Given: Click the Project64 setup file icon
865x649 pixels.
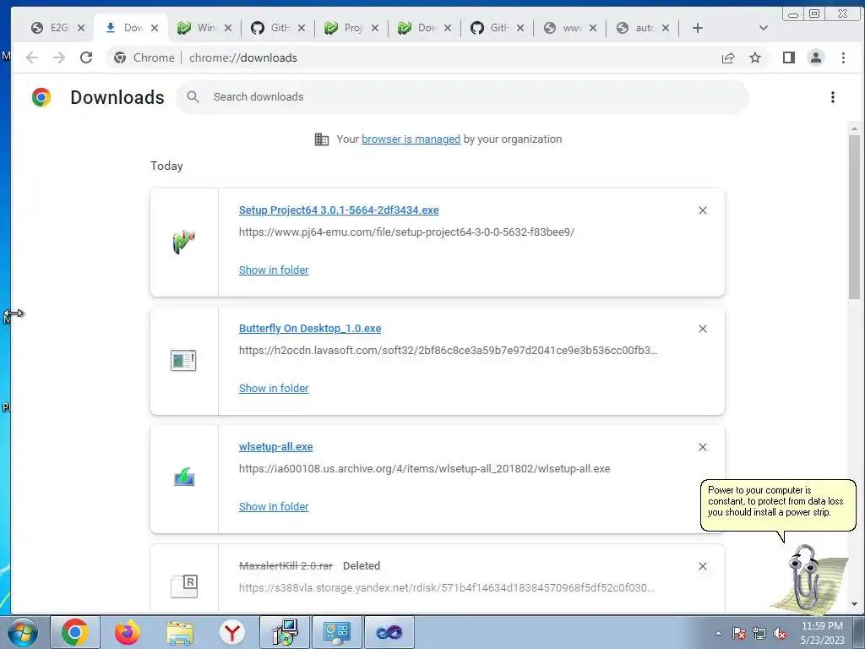Looking at the screenshot, I should 183,243.
